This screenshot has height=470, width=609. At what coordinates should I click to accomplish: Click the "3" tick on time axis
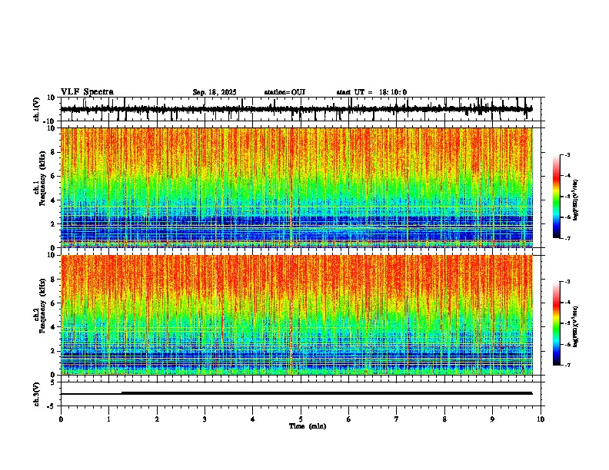(205, 419)
